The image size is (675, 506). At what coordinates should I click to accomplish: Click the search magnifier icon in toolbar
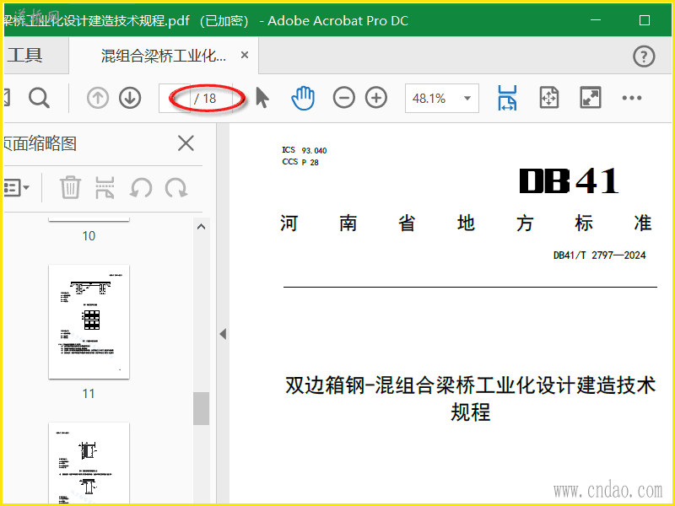pos(39,98)
